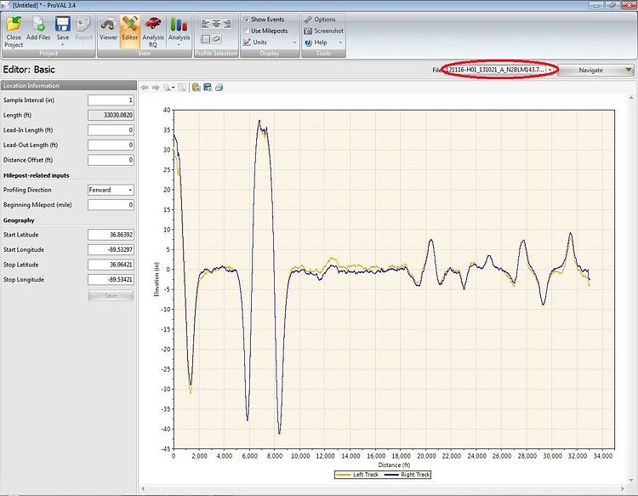Screen dimensions: 638x496
Task: Align profile selection right icon
Action: [x=227, y=25]
